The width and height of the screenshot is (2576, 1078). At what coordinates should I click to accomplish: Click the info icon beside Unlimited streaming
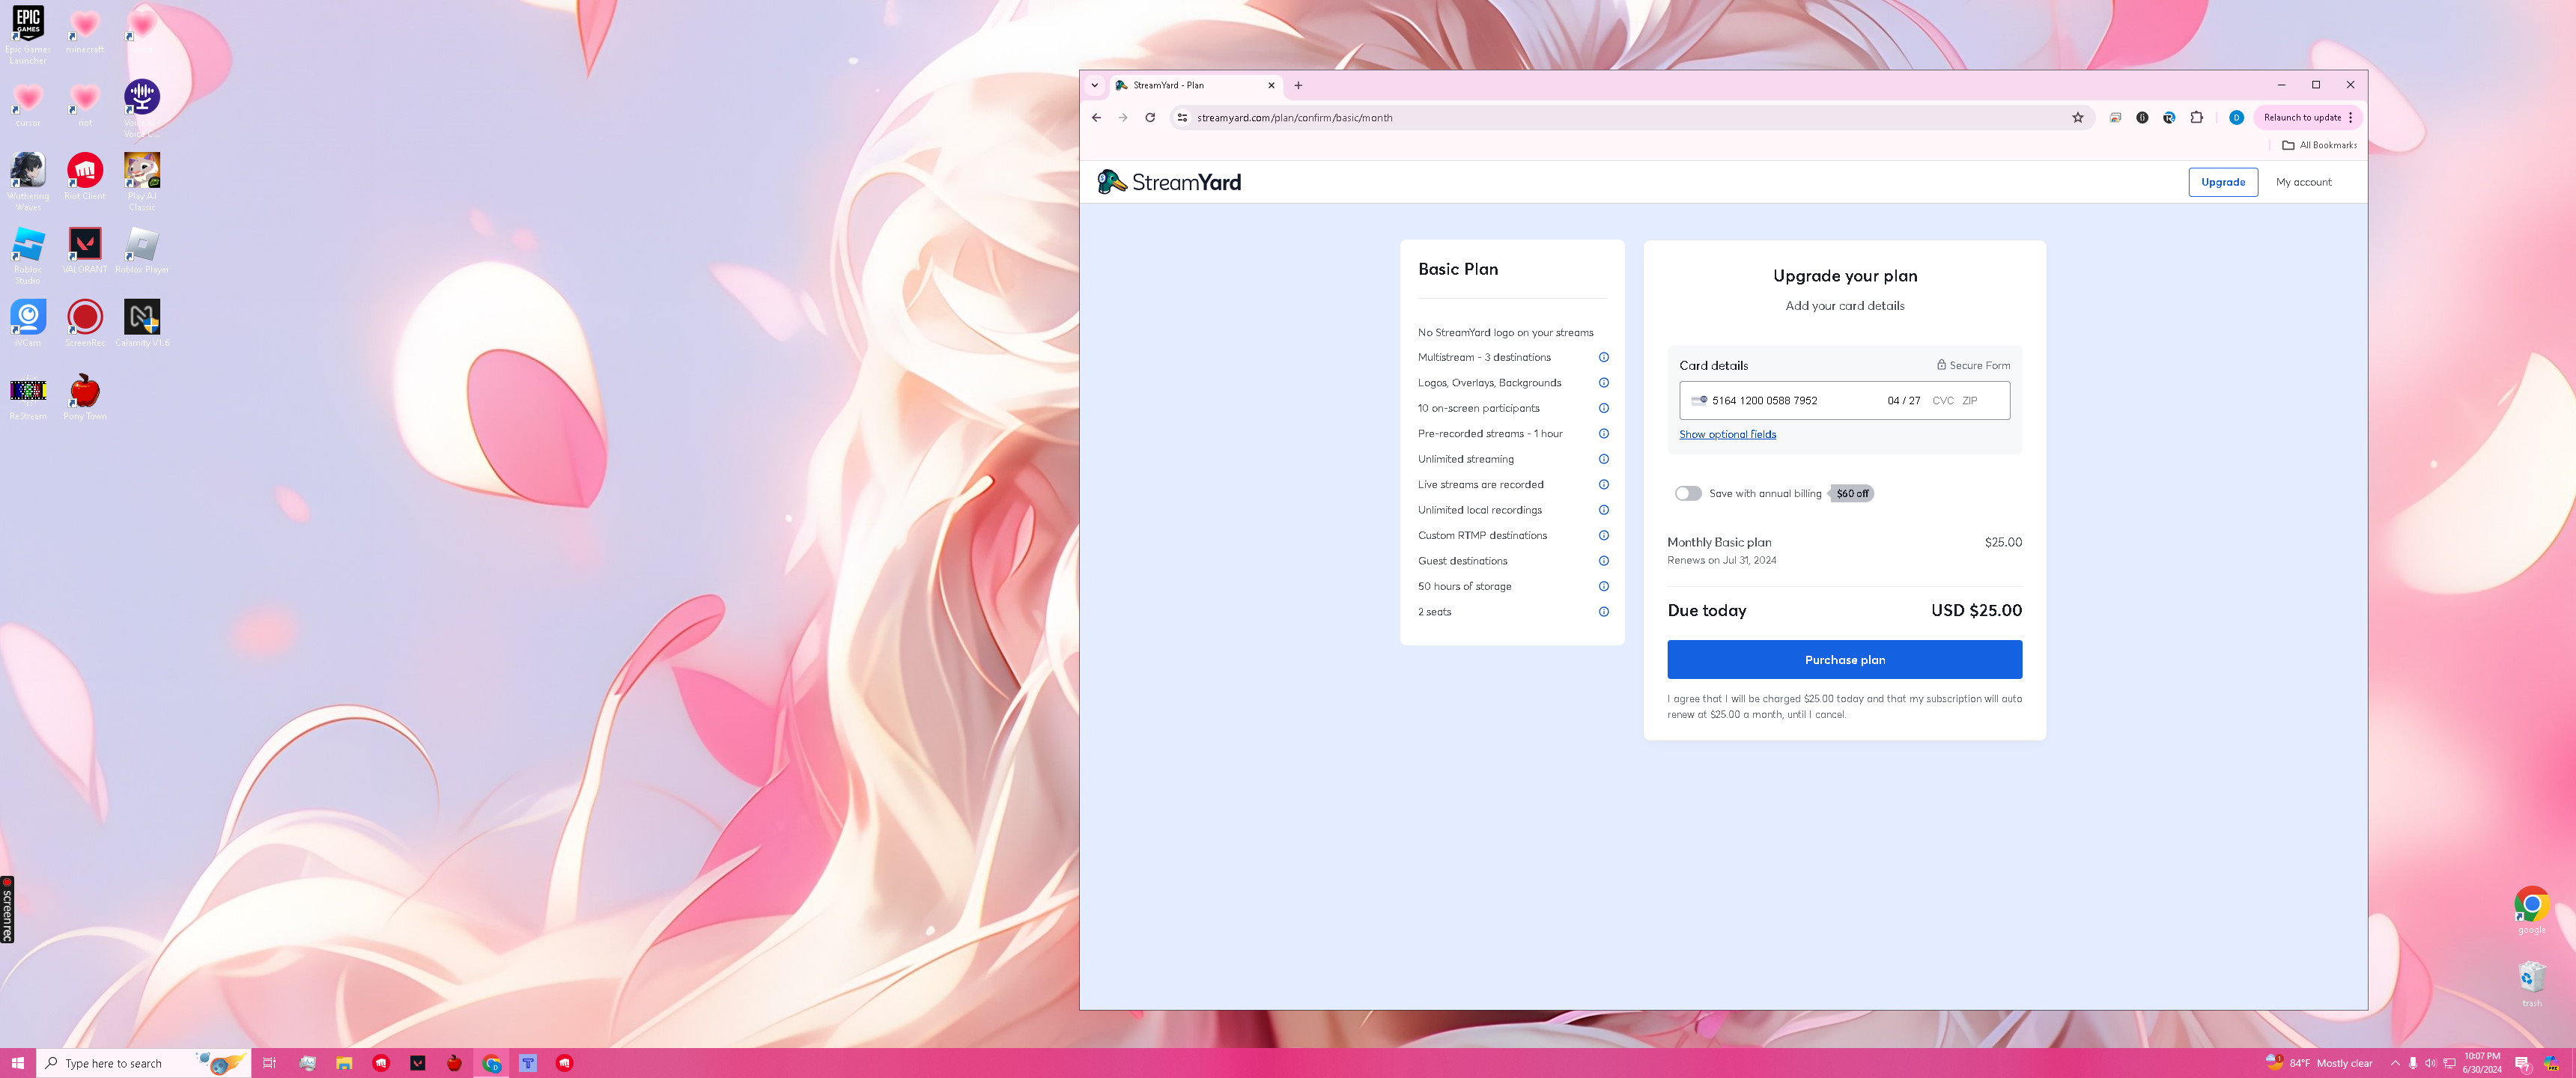point(1603,459)
